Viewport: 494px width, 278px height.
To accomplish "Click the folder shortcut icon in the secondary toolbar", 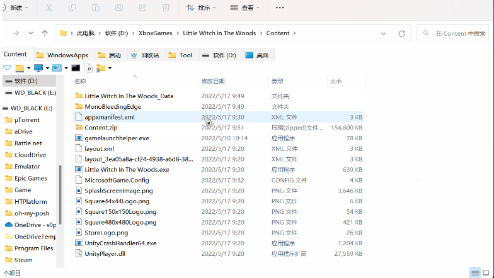I will [x=101, y=68].
